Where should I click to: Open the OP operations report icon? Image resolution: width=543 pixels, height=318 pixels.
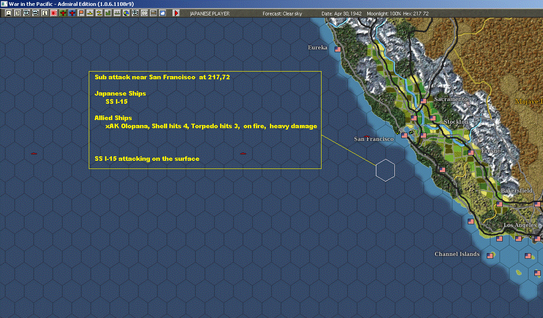tap(144, 13)
